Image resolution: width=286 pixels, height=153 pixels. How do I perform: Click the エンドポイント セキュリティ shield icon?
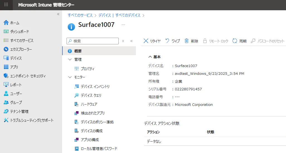coord(6,76)
